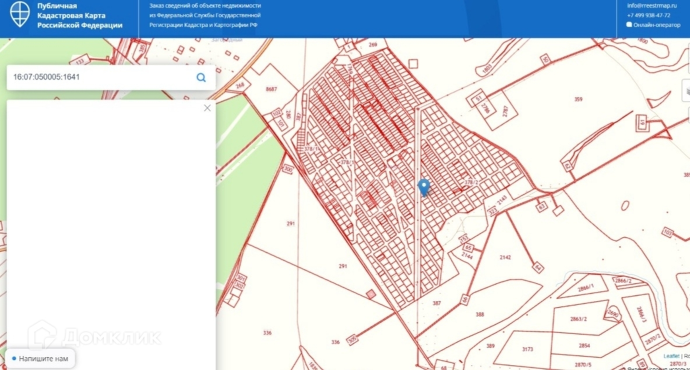
Task: Click the search magnifier icon
Action: [201, 77]
